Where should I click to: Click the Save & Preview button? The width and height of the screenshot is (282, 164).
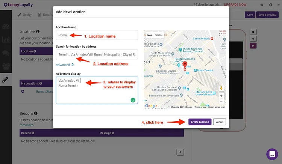point(267,15)
